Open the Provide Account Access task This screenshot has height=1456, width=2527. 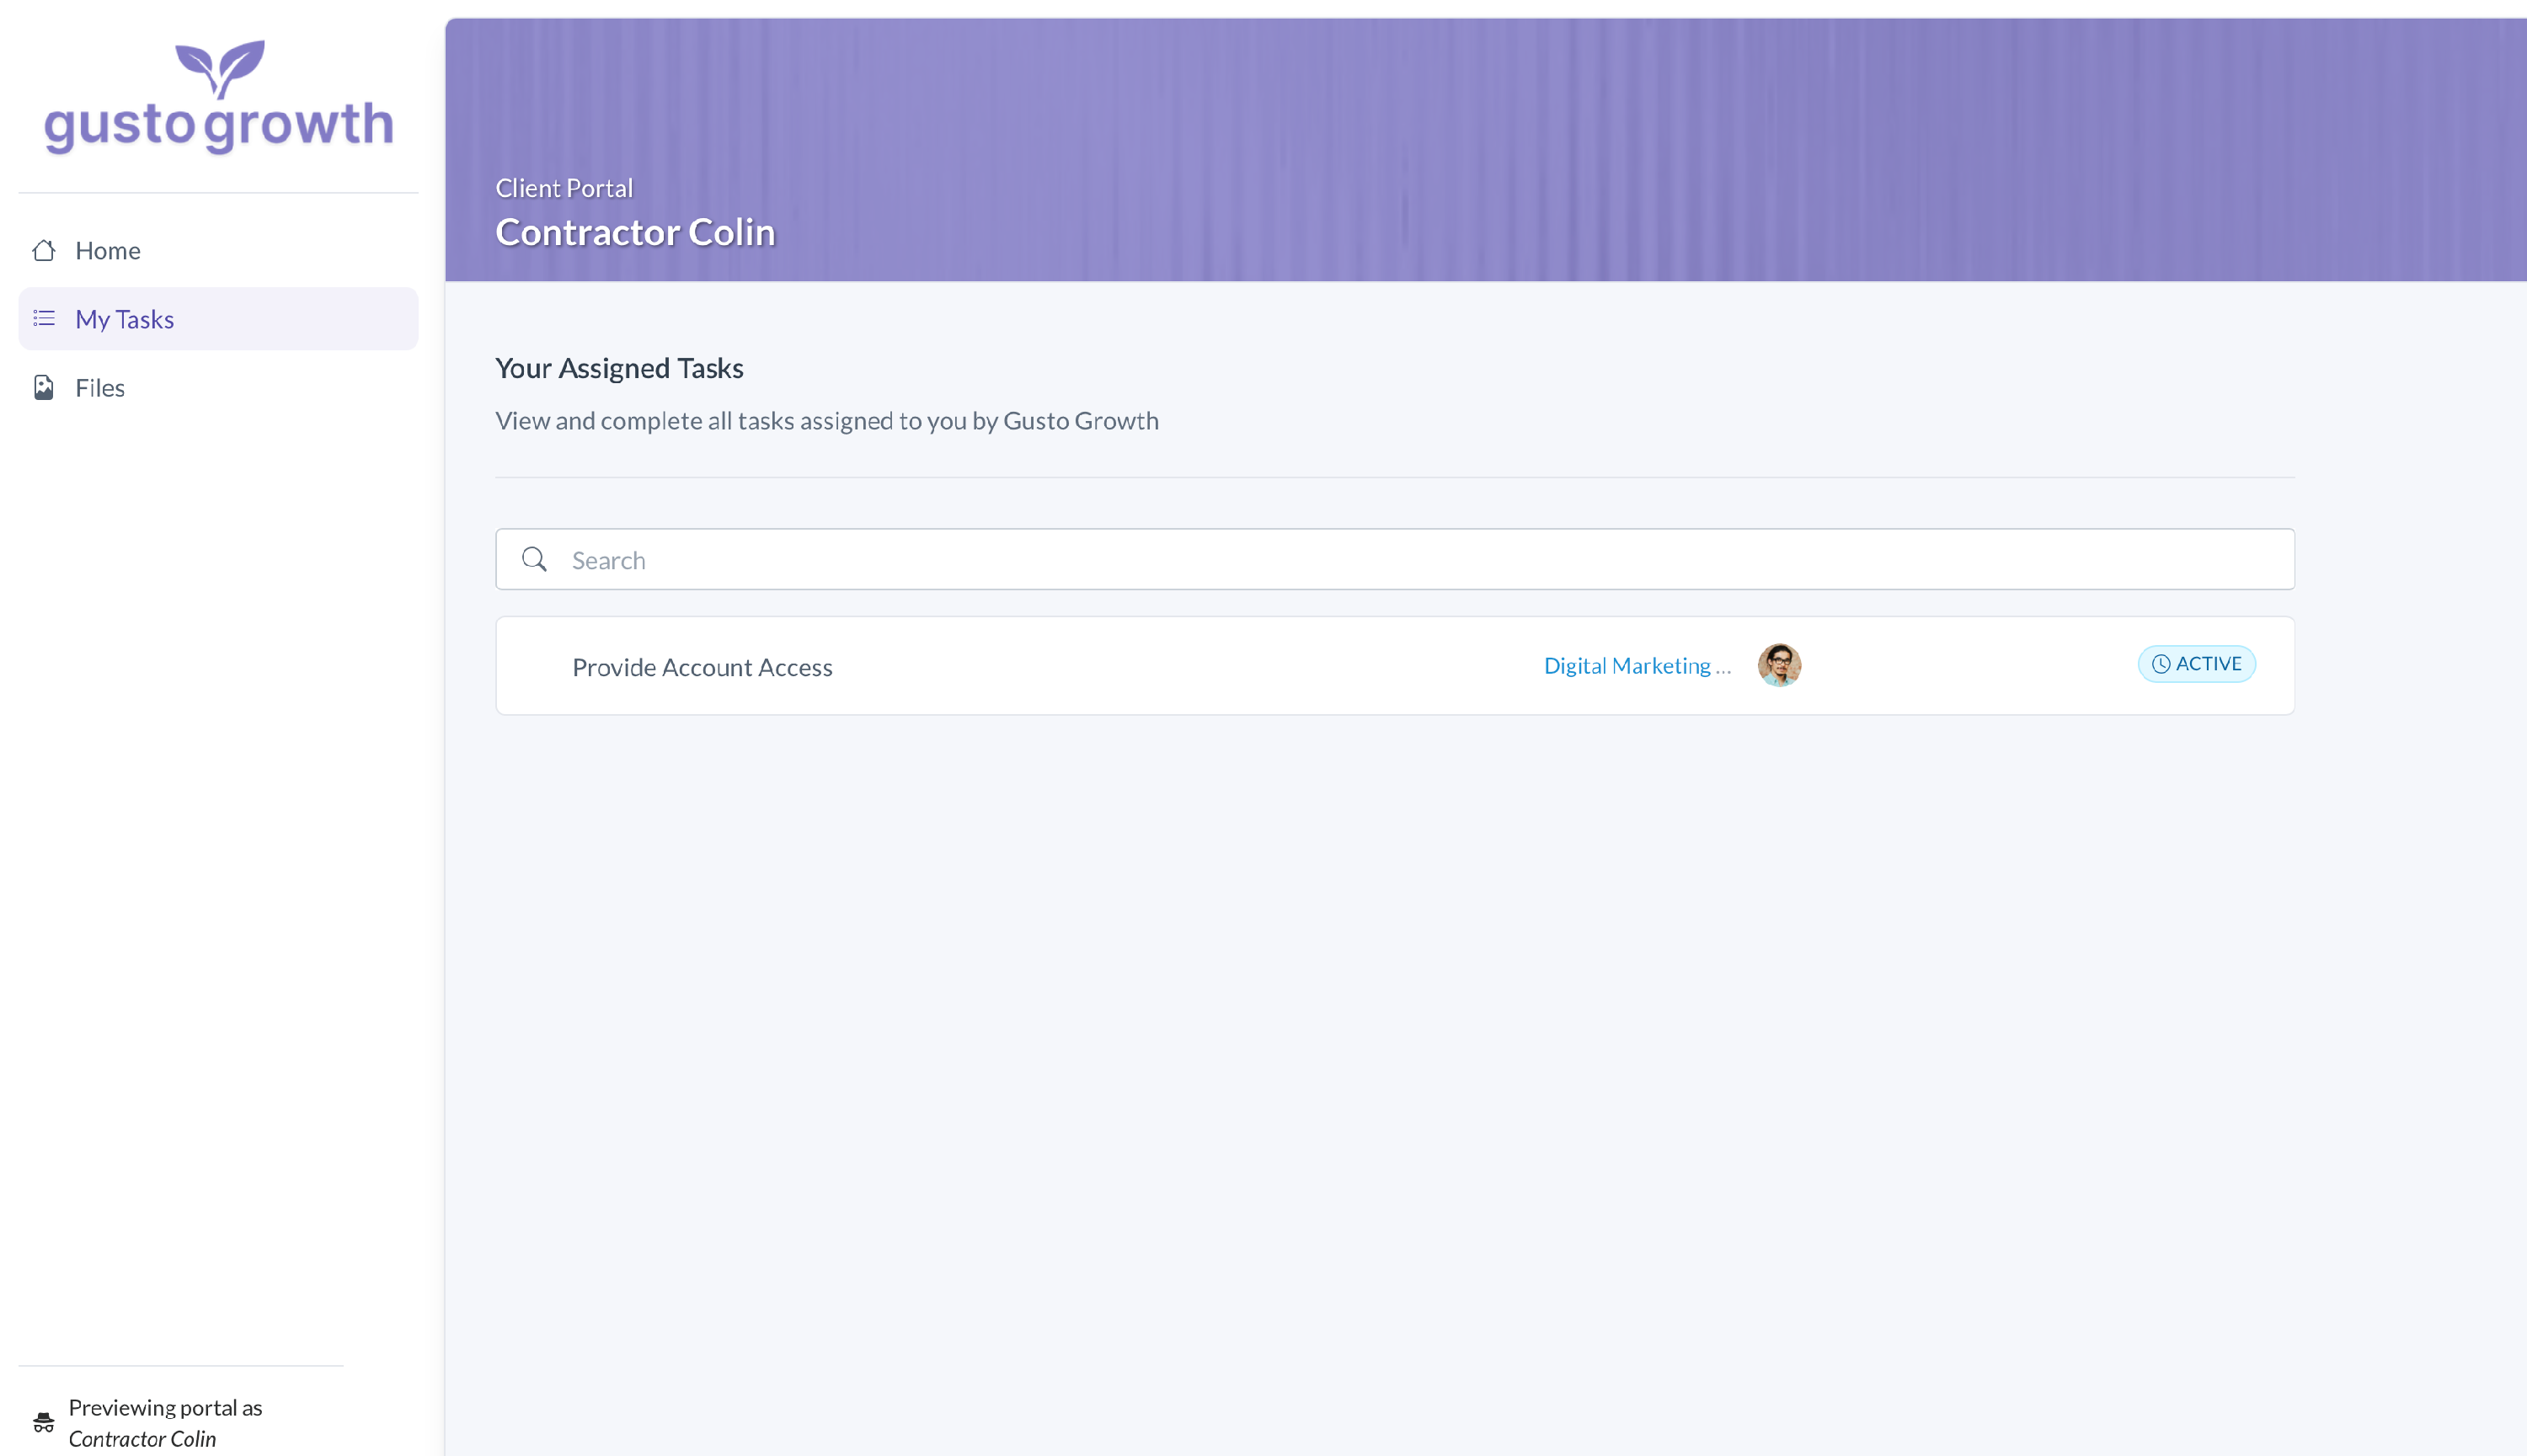[x=702, y=667]
